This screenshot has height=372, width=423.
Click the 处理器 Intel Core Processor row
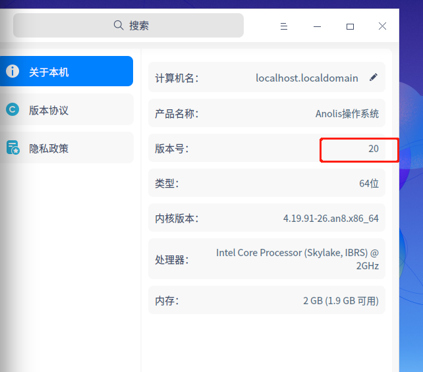(266, 259)
